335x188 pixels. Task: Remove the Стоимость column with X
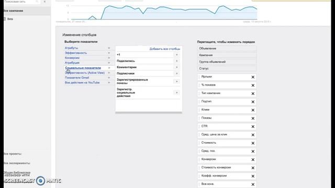pos(253,143)
